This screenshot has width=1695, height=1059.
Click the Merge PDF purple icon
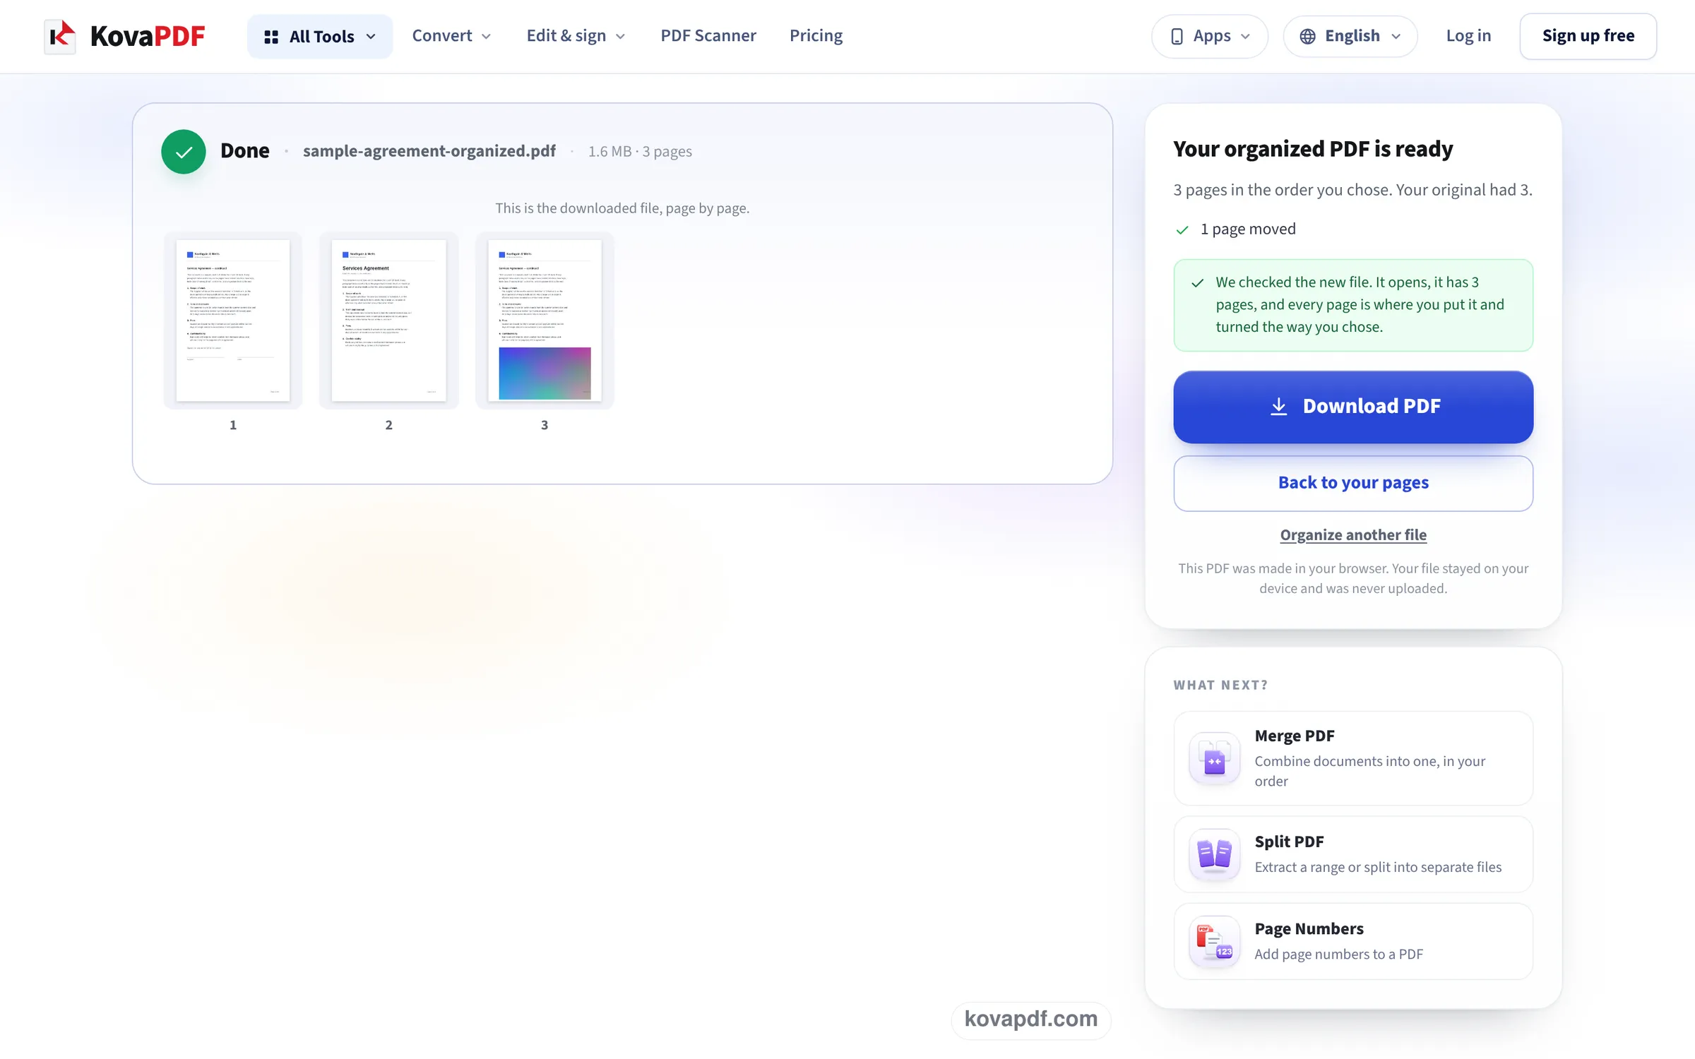[1214, 758]
